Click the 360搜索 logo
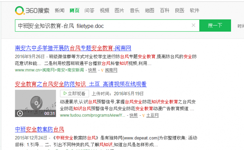Viewport: 244px width, 150px height. pyautogui.click(x=32, y=11)
